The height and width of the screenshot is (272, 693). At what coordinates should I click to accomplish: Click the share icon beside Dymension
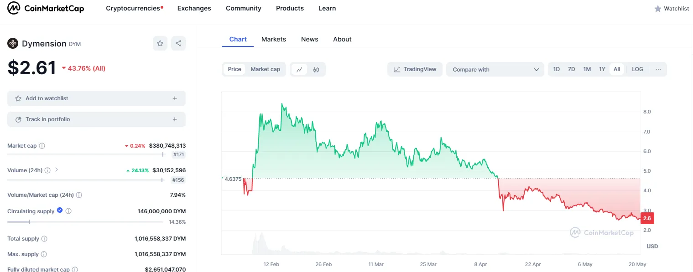tap(178, 43)
